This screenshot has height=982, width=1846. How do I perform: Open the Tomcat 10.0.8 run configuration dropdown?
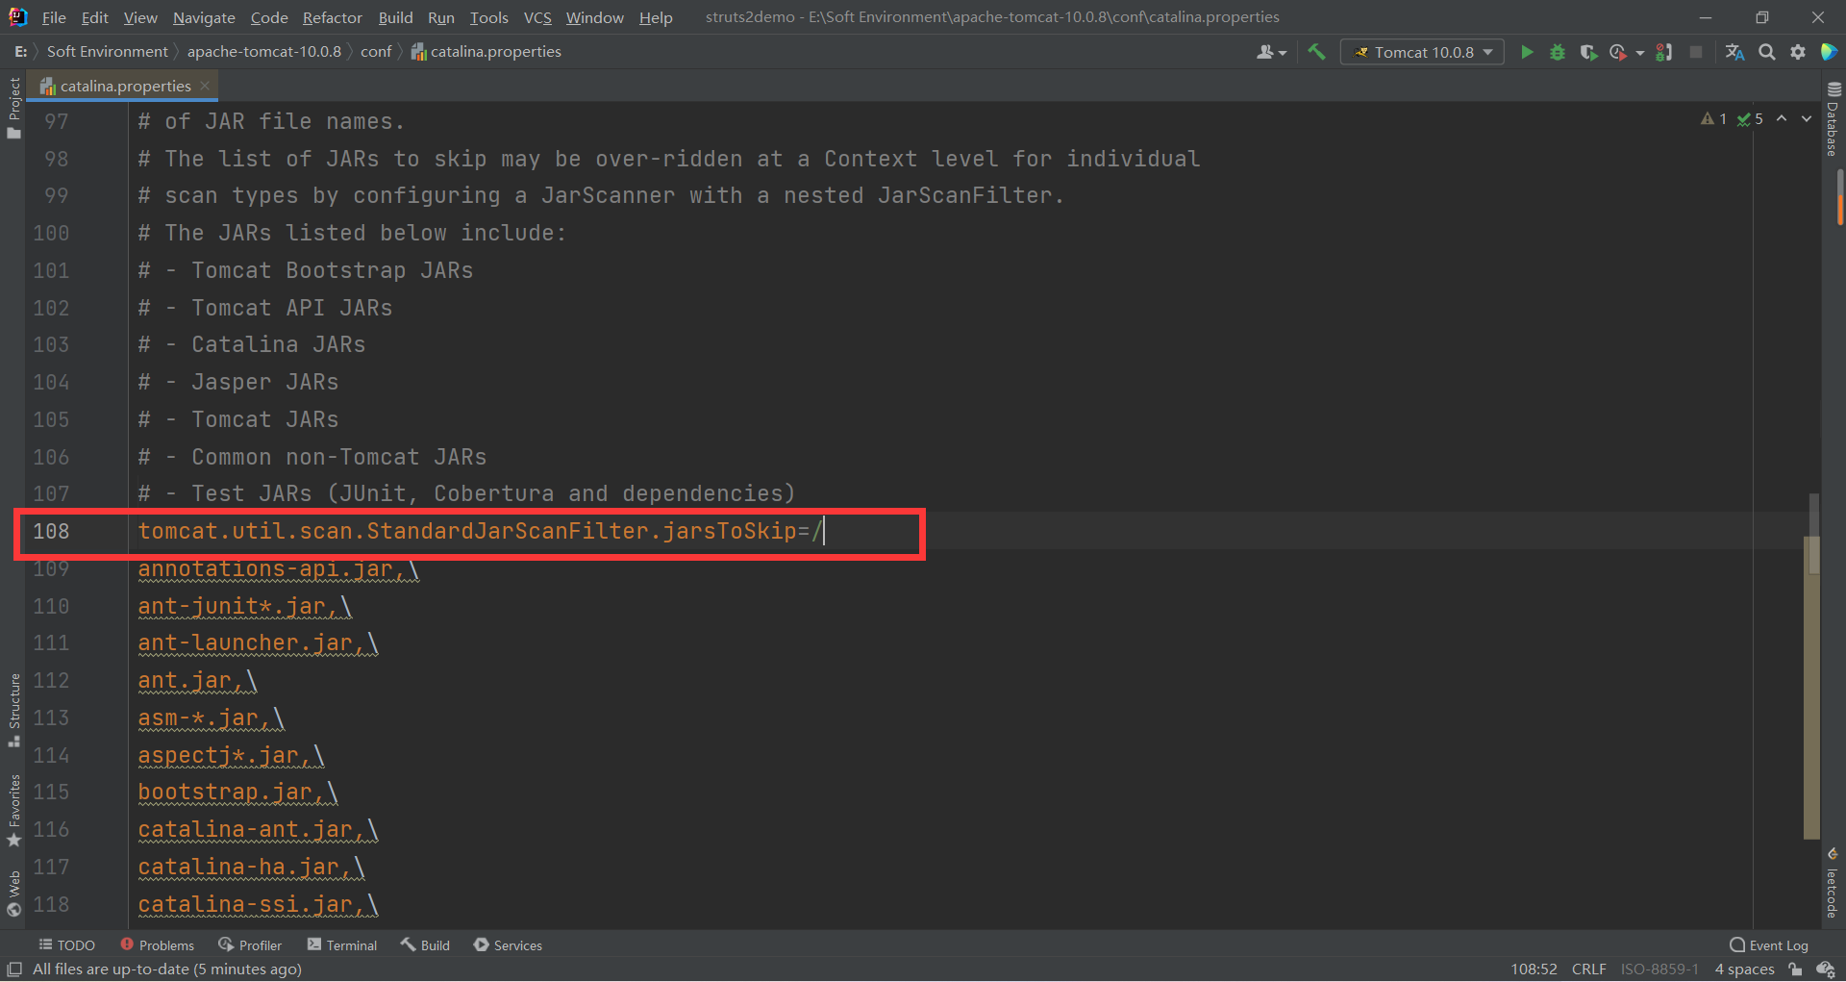click(x=1423, y=52)
